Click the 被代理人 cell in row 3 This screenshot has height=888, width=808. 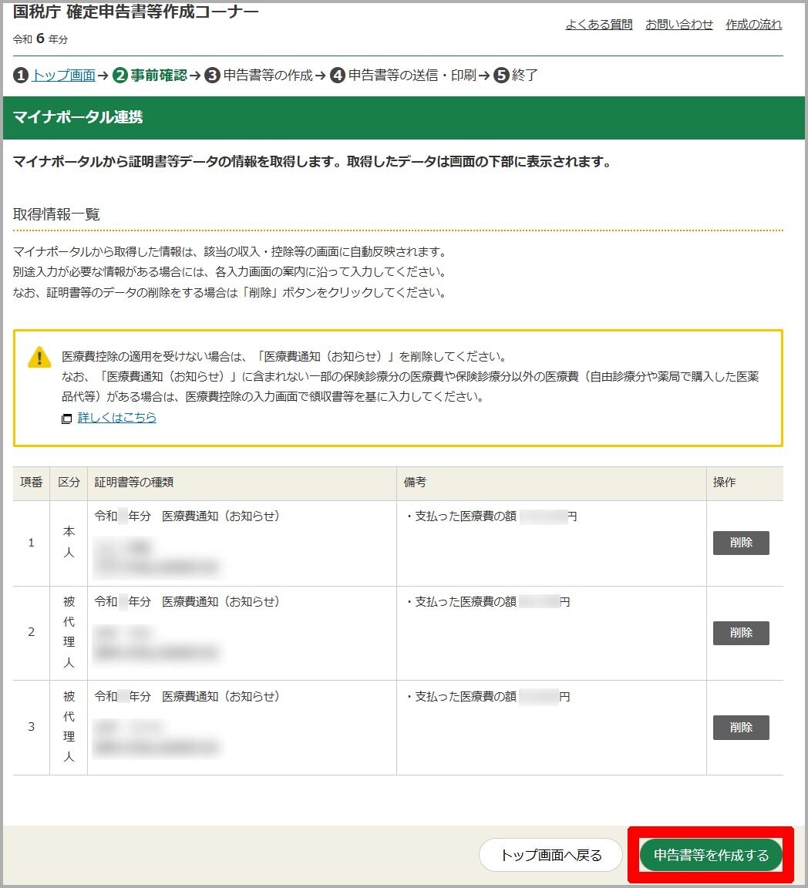click(69, 727)
